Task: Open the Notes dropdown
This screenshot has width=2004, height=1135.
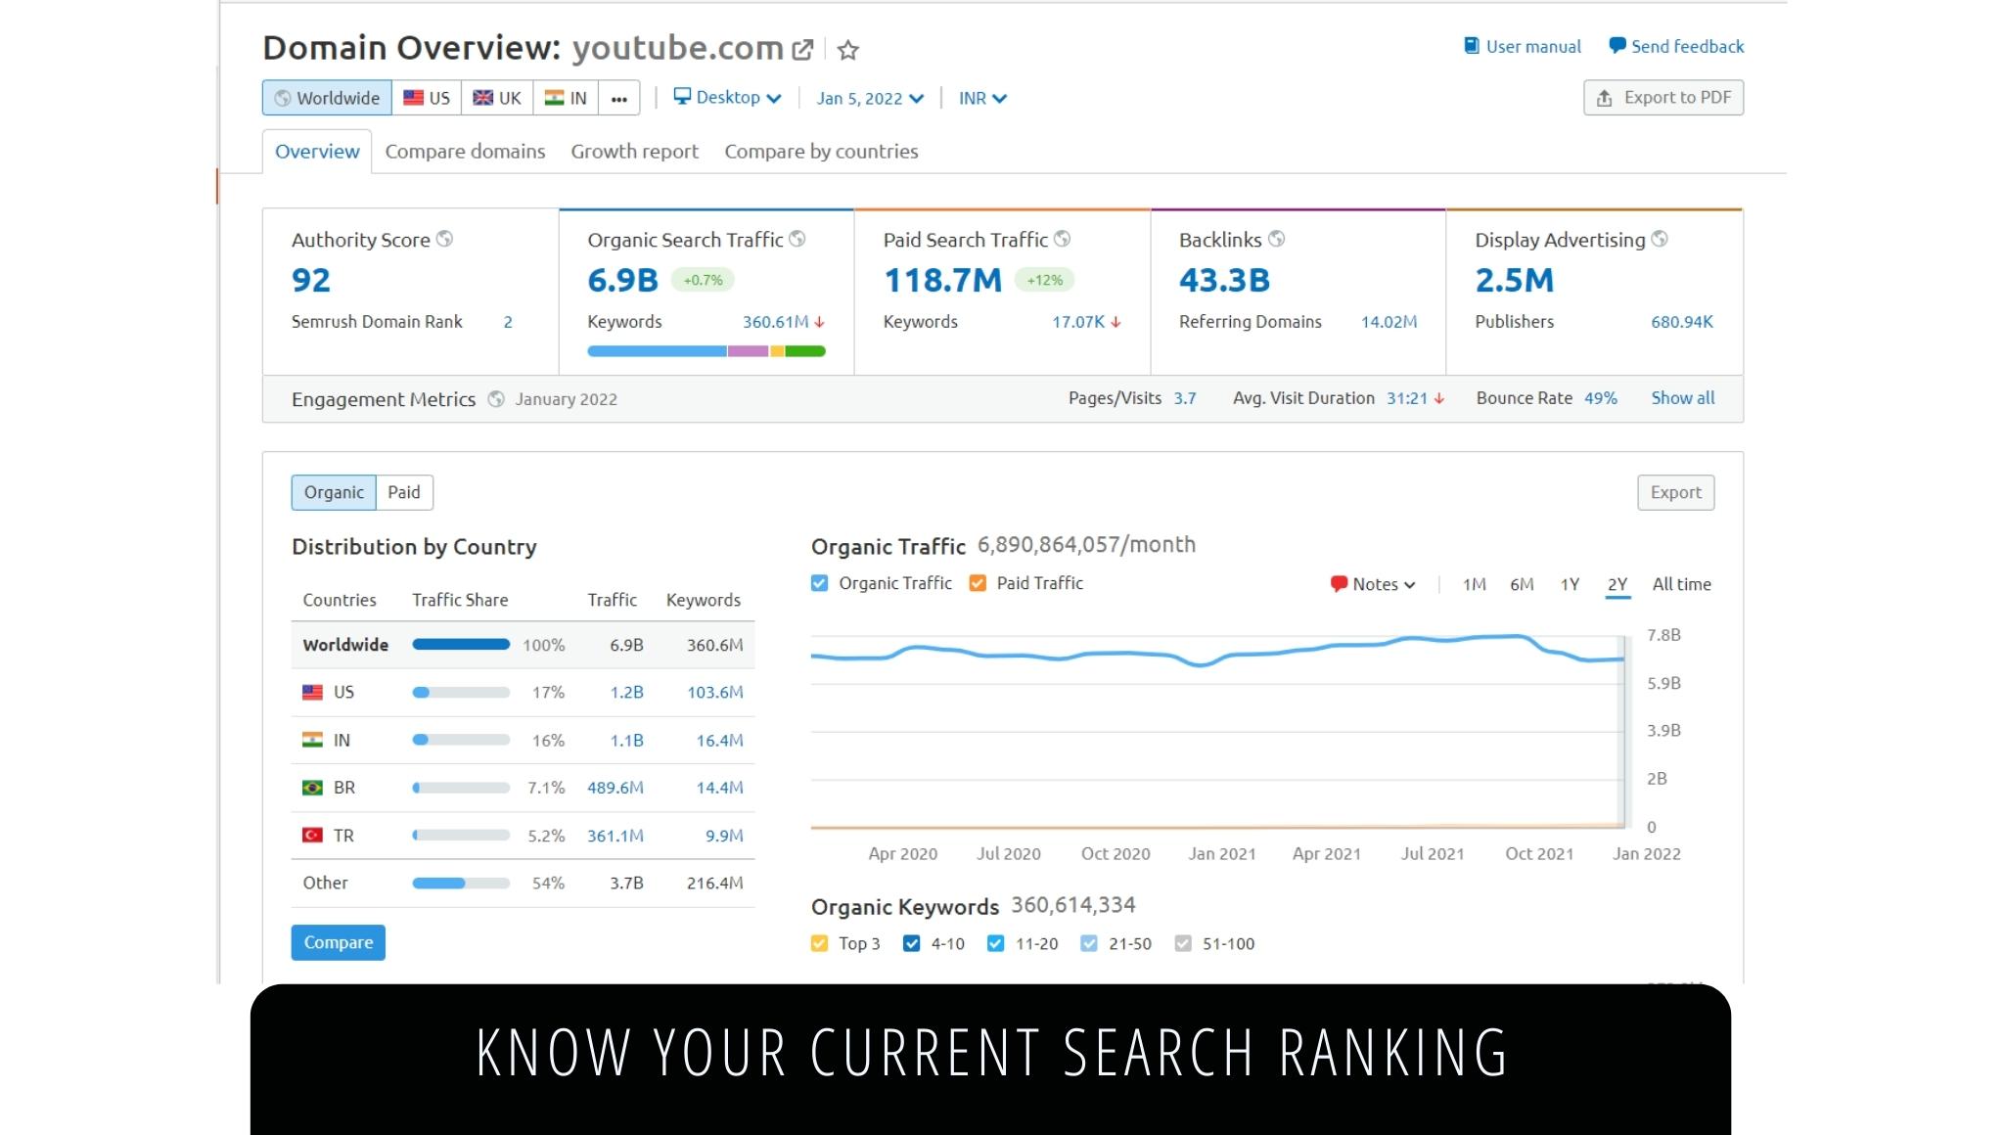Action: pyautogui.click(x=1373, y=584)
